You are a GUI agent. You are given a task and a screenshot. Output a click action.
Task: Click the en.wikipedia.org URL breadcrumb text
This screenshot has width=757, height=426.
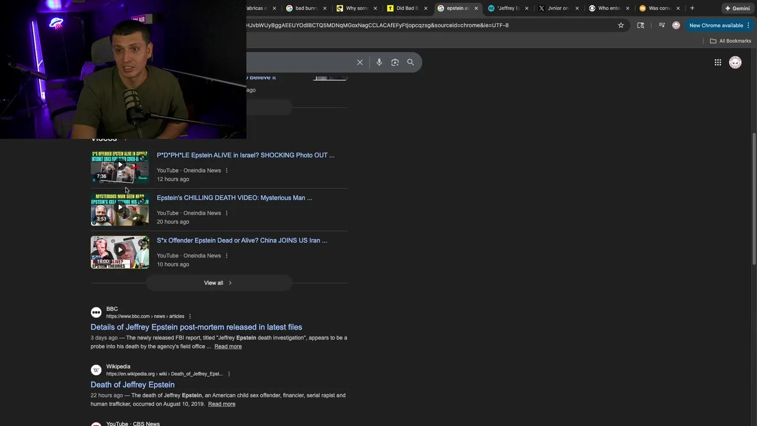[164, 374]
